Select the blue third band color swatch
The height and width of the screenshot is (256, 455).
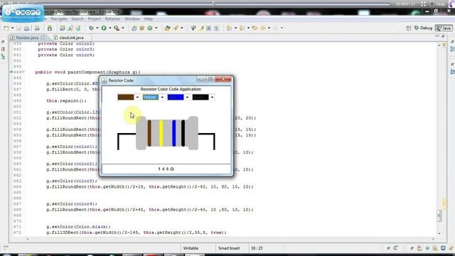(176, 97)
